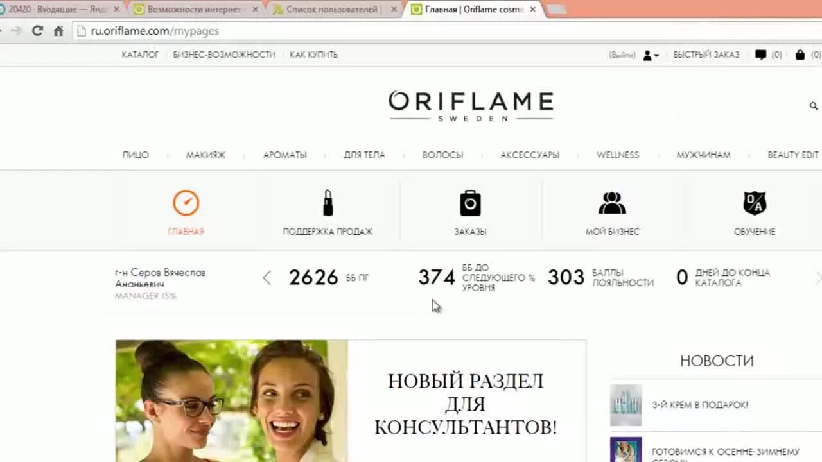Screen dimensions: 822x462
Task: Click the Выйти logout link
Action: (622, 55)
